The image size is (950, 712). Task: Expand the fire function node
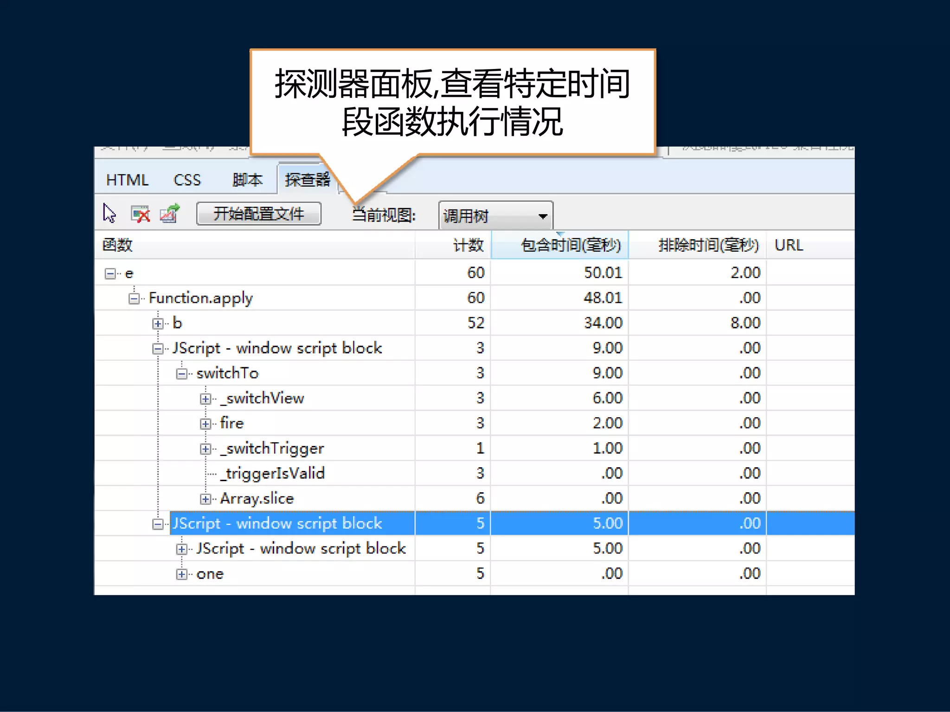click(205, 424)
